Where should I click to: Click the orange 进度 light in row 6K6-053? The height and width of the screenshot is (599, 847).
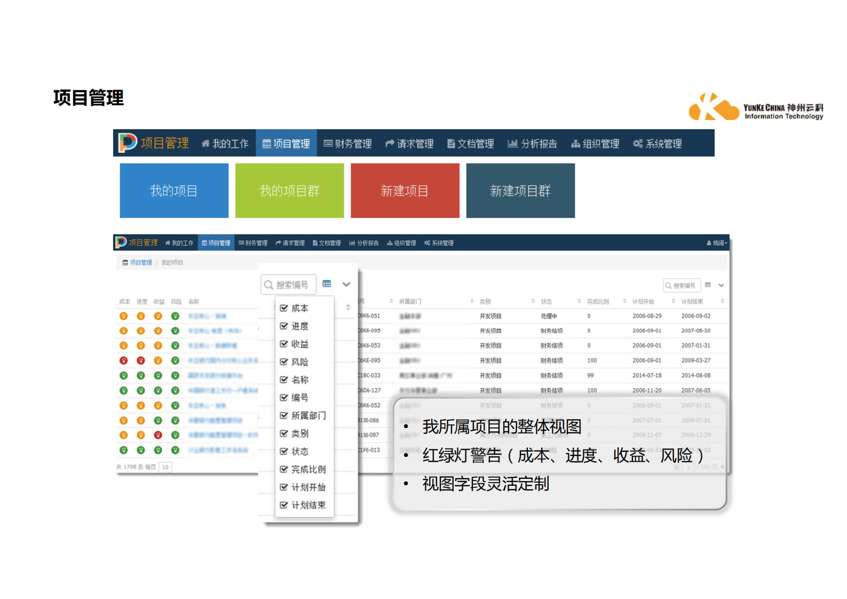[x=141, y=345]
